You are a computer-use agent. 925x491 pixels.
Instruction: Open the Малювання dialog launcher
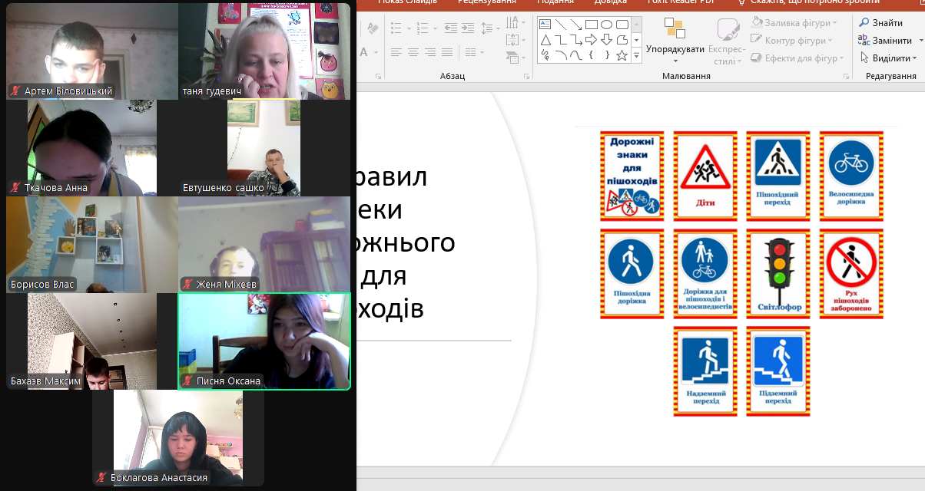click(x=847, y=76)
